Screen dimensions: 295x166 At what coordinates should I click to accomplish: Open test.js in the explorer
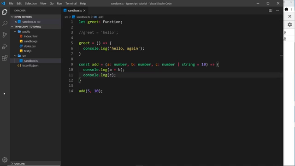point(28,51)
